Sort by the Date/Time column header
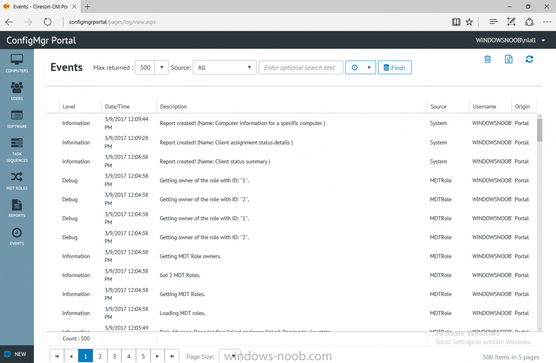556x363 pixels. tap(129, 106)
